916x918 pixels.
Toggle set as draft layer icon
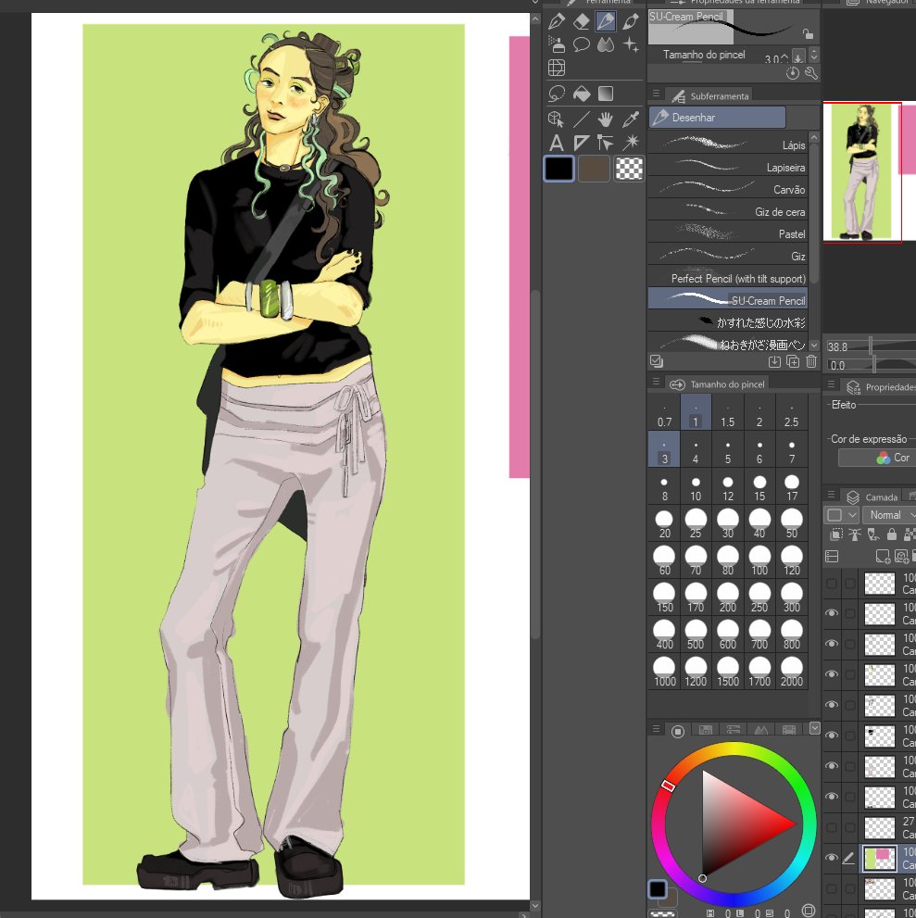pos(873,534)
